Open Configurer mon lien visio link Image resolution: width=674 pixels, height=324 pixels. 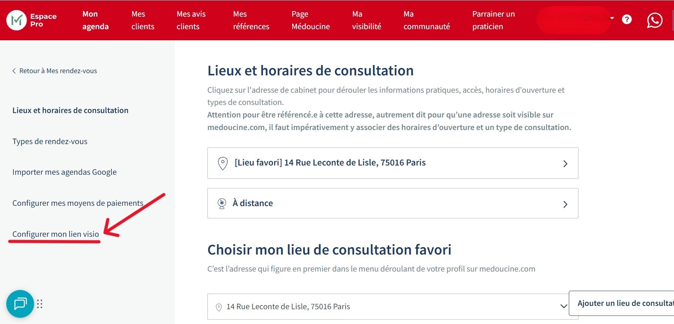point(56,234)
